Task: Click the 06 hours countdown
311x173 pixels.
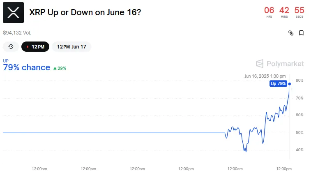Action: coord(269,11)
